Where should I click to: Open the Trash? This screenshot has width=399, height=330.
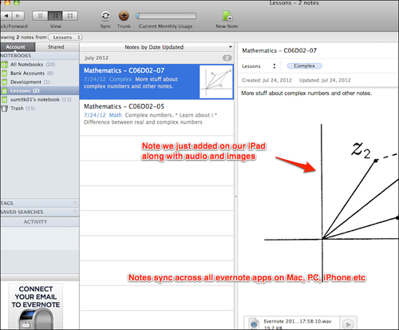click(x=40, y=109)
